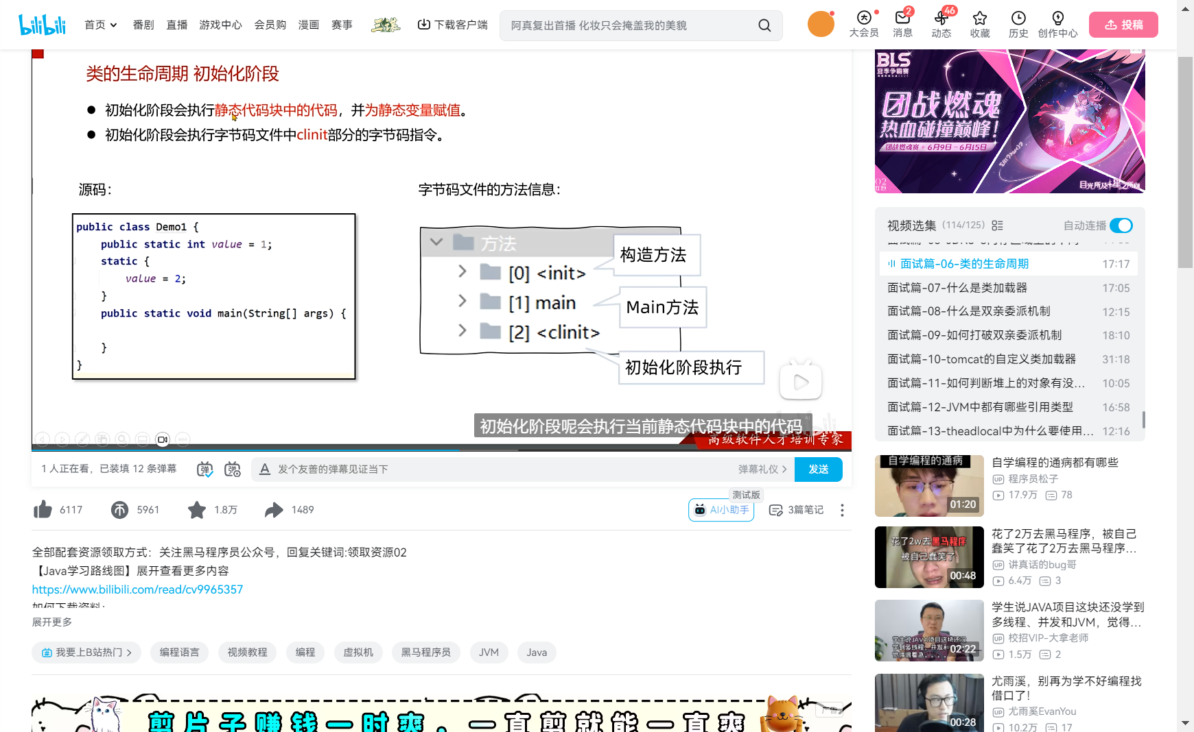The width and height of the screenshot is (1194, 732).
Task: Click the bilibili logo
Action: pyautogui.click(x=43, y=25)
